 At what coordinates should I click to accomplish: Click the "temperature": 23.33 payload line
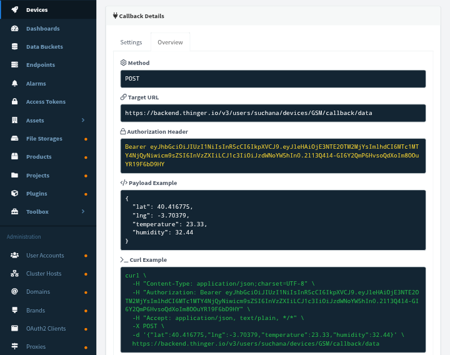tap(169, 224)
